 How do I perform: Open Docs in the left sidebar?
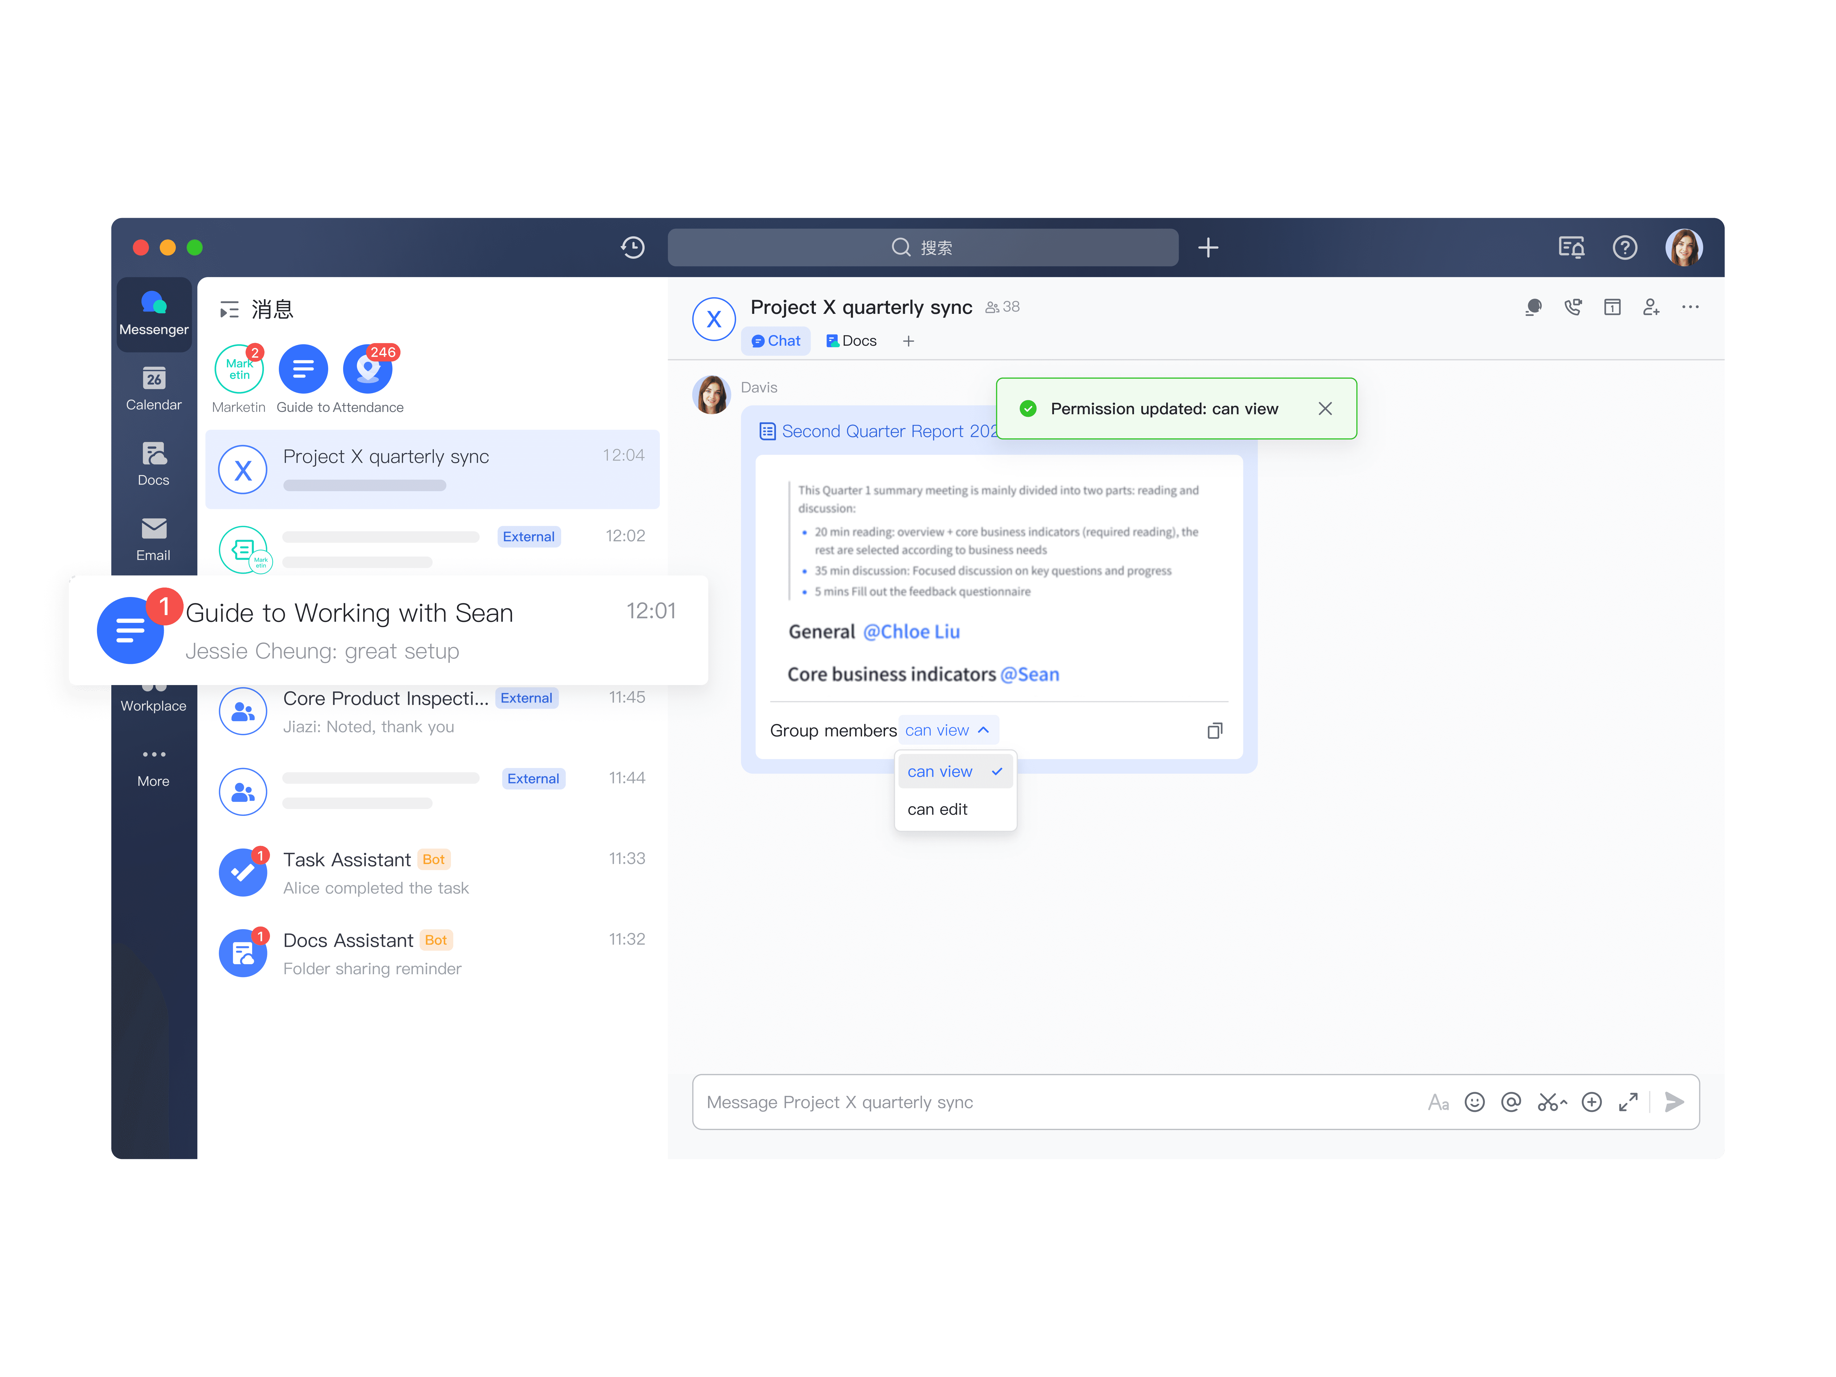(x=153, y=463)
